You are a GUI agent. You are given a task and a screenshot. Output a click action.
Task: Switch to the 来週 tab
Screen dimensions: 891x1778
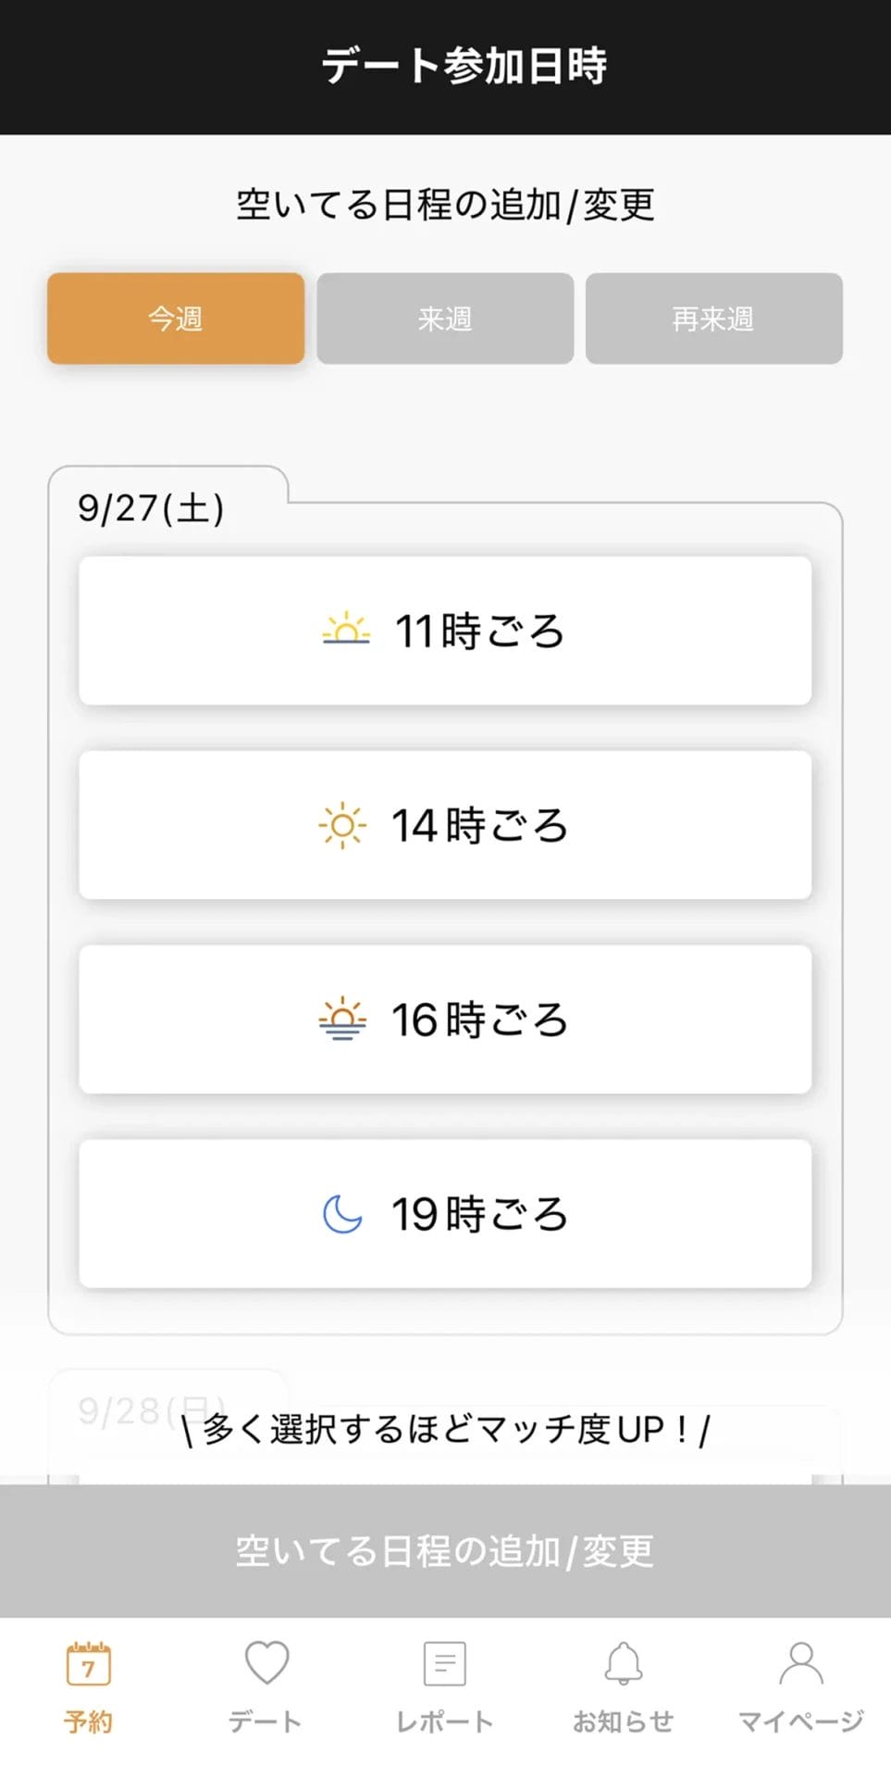[x=445, y=319]
